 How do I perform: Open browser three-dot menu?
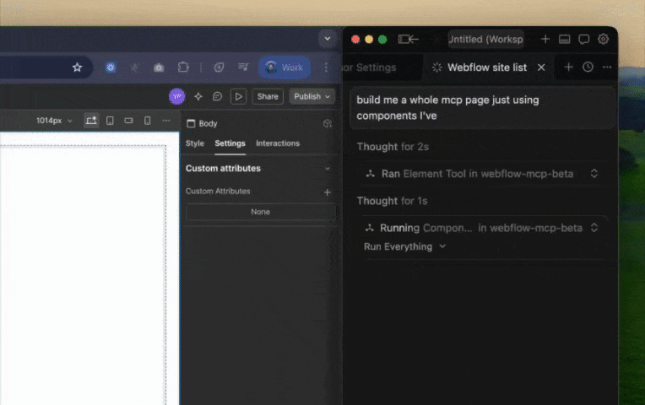click(x=326, y=67)
